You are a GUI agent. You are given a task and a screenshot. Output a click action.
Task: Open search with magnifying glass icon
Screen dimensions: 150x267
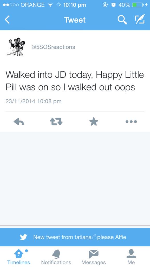(x=122, y=20)
